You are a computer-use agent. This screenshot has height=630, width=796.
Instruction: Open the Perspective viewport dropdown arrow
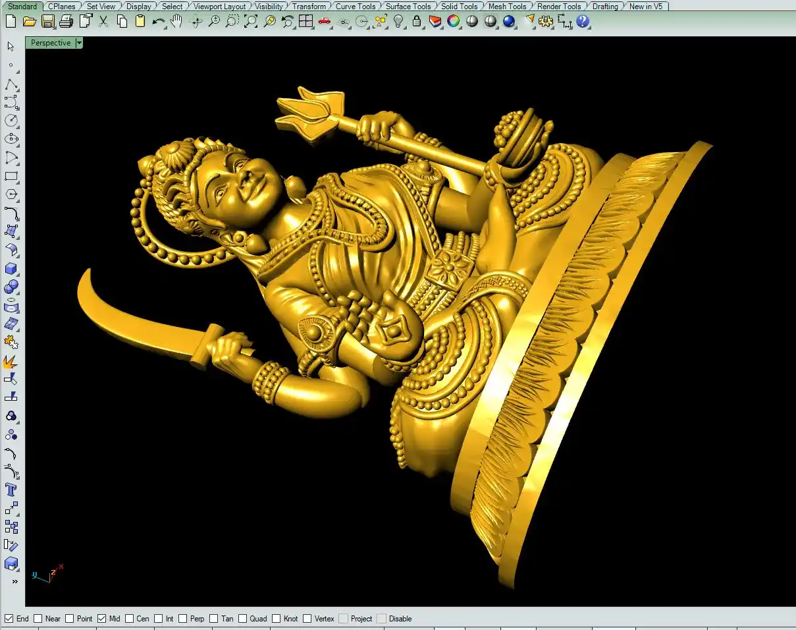(x=79, y=43)
